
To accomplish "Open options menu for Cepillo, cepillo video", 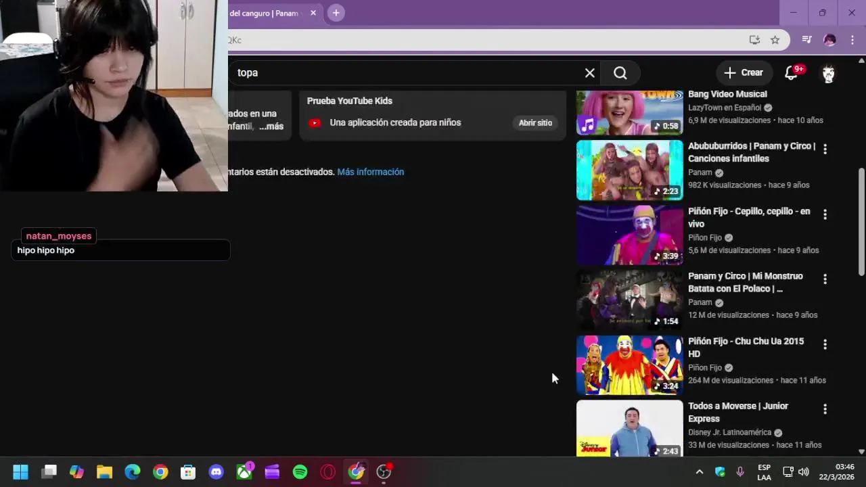I will [x=825, y=214].
